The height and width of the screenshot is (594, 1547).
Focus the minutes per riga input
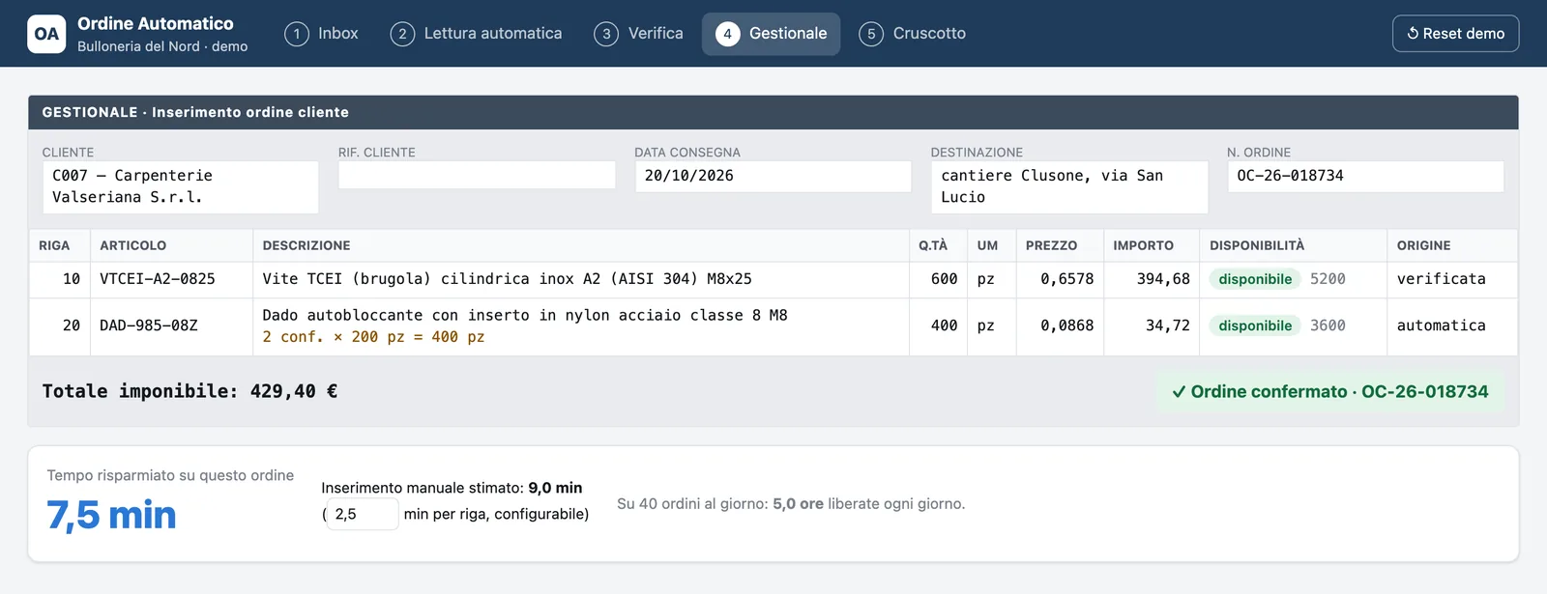(363, 514)
